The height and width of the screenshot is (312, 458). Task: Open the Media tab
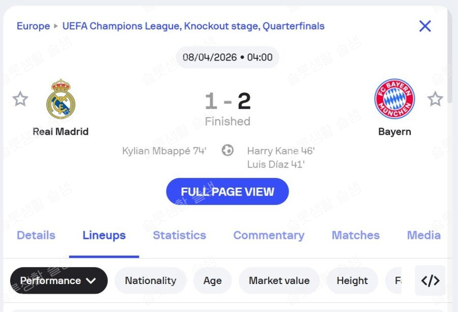pos(423,235)
